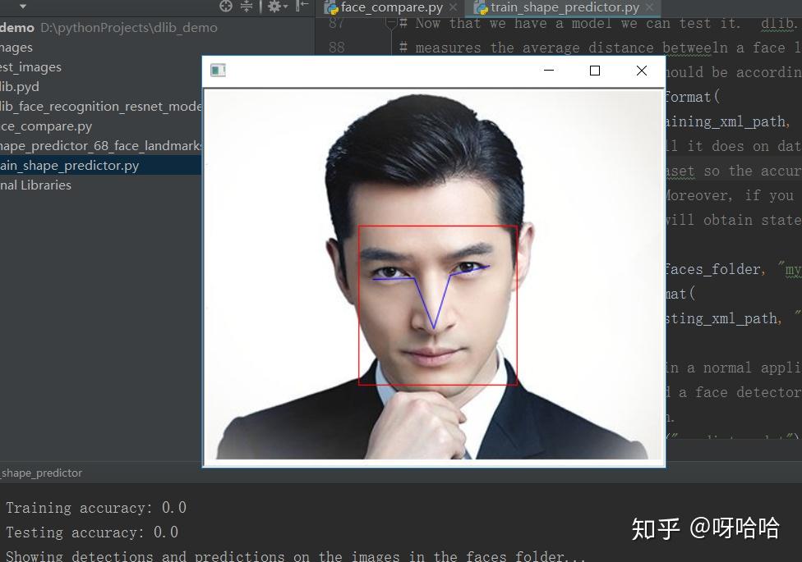The height and width of the screenshot is (562, 802).
Task: Expand the project view dropdown arrow
Action: (x=22, y=7)
